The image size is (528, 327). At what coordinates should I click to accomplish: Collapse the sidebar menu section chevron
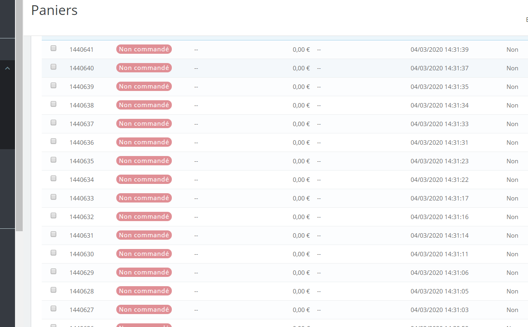tap(7, 69)
